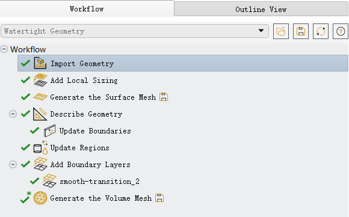349x217 pixels.
Task: Select the smooth-transition_2 task
Action: click(x=99, y=182)
